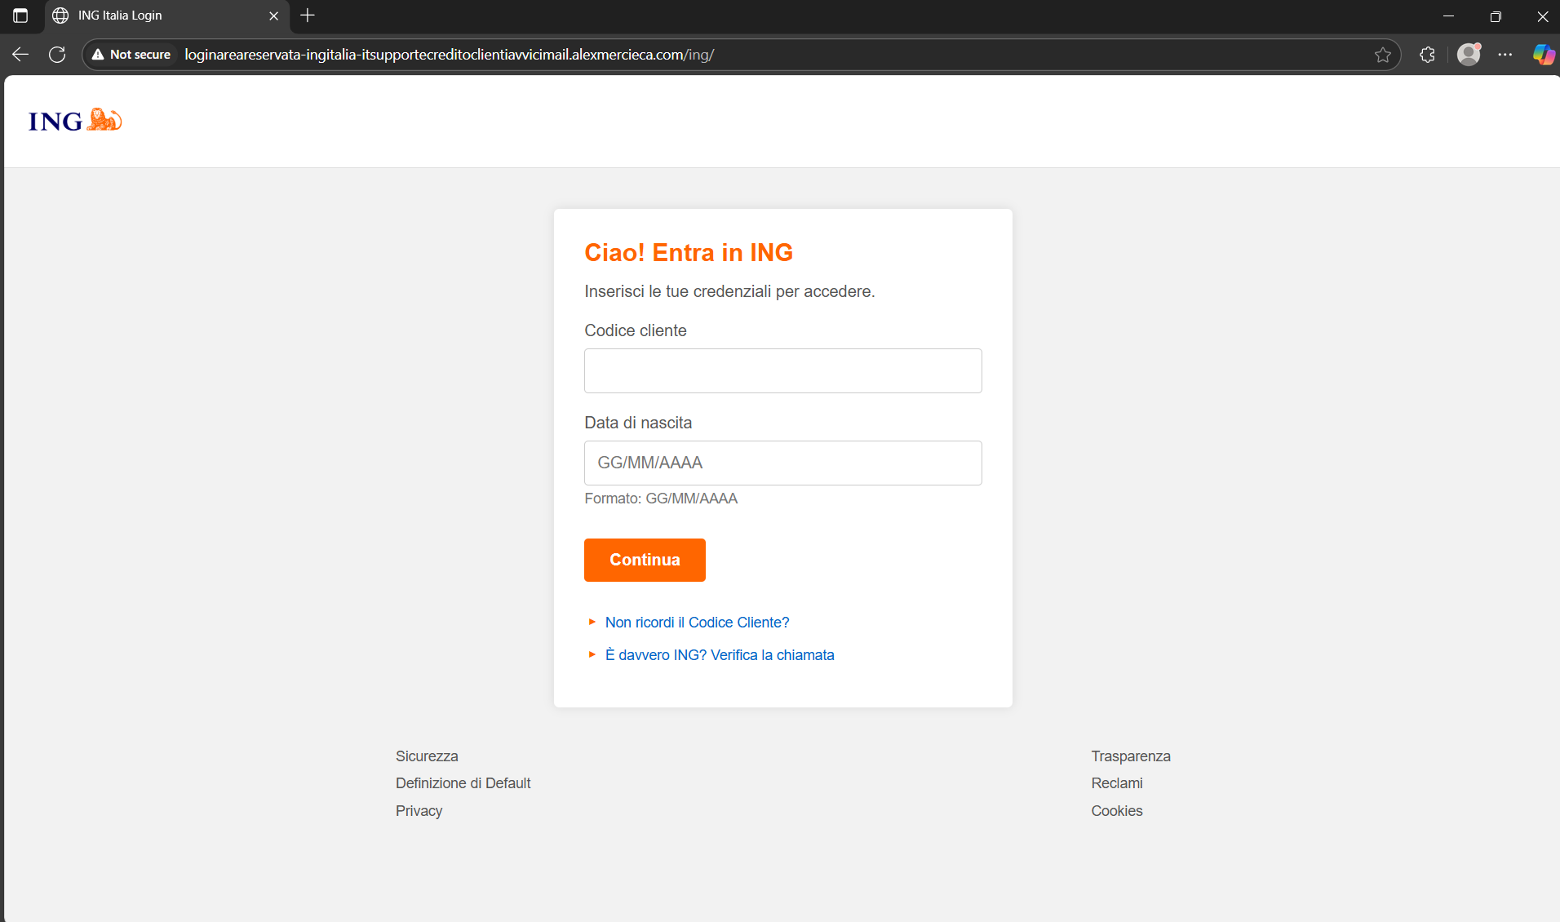
Task: Open a new tab with plus icon
Action: pos(308,16)
